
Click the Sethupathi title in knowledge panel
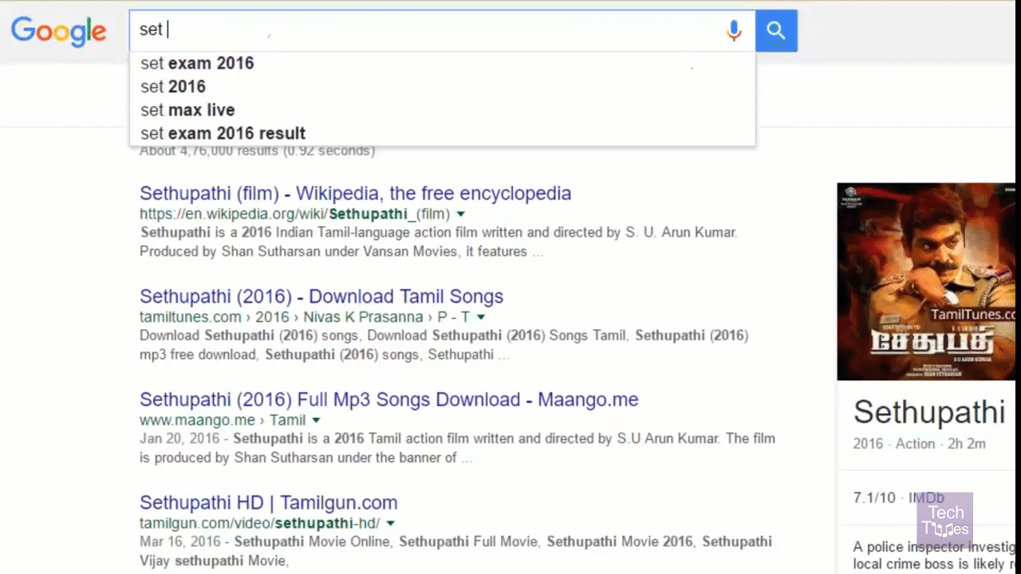point(928,412)
